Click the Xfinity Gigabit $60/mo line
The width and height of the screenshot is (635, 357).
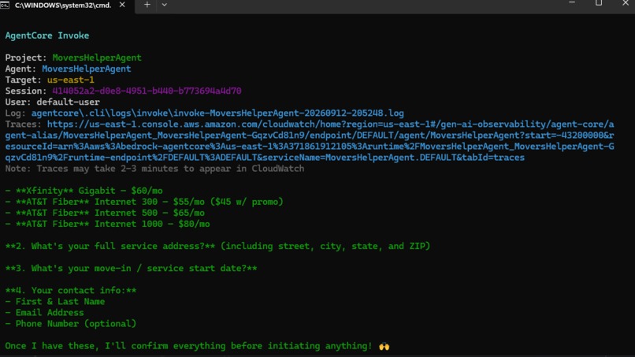(84, 191)
